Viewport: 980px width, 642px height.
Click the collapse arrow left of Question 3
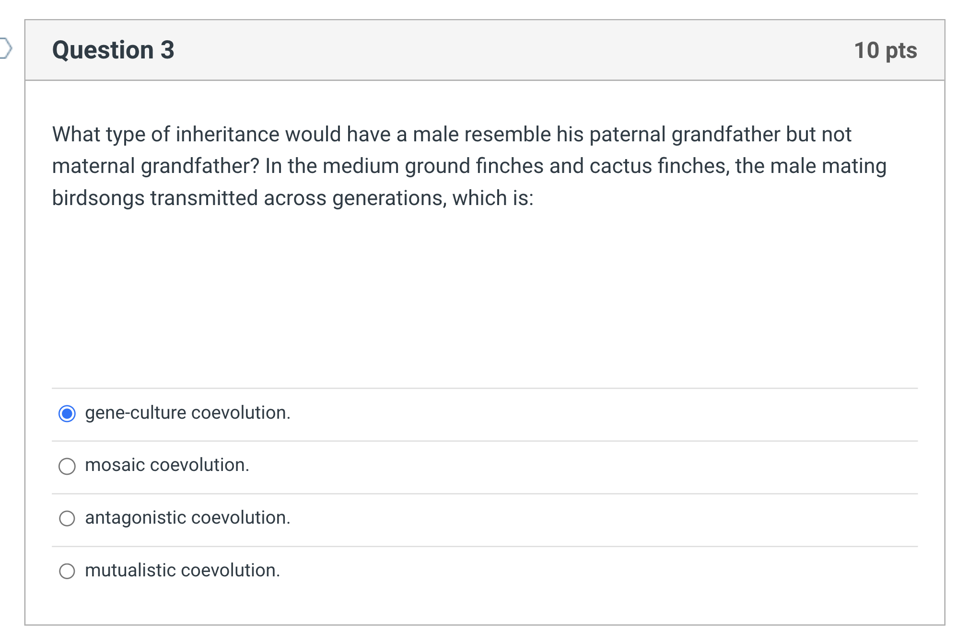[x=7, y=46]
